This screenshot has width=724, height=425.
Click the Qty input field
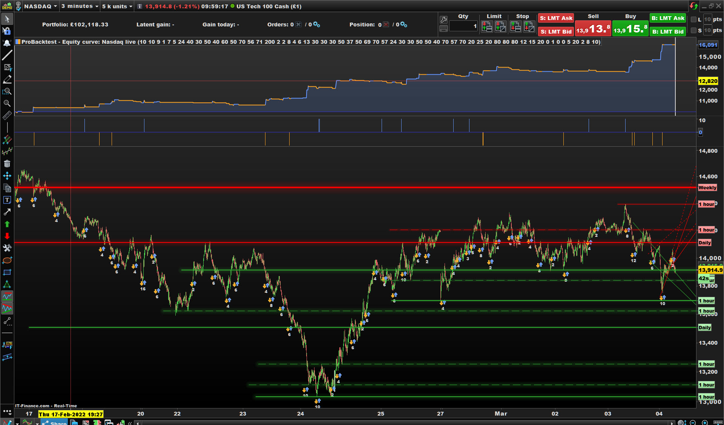click(x=463, y=26)
